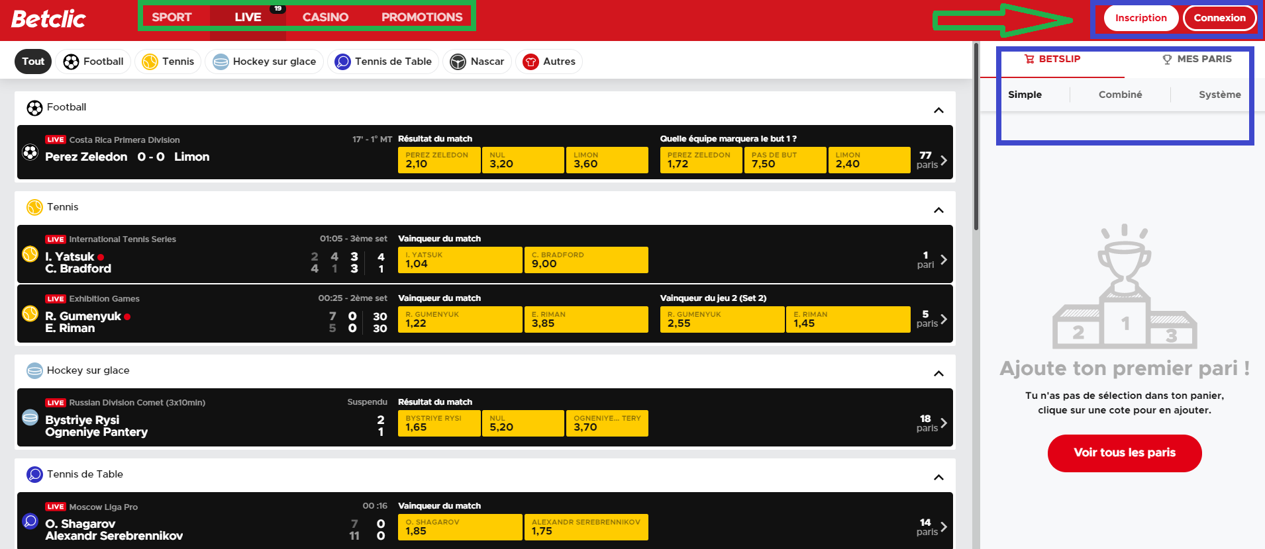This screenshot has height=549, width=1265.
Task: Click Football section header icon
Action: tap(34, 108)
